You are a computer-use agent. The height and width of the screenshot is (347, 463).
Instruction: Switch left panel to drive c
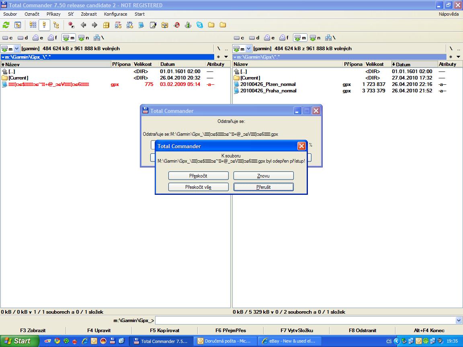8,38
